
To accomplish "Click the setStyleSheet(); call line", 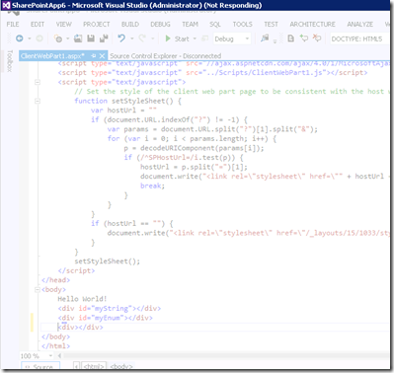I will coord(108,261).
